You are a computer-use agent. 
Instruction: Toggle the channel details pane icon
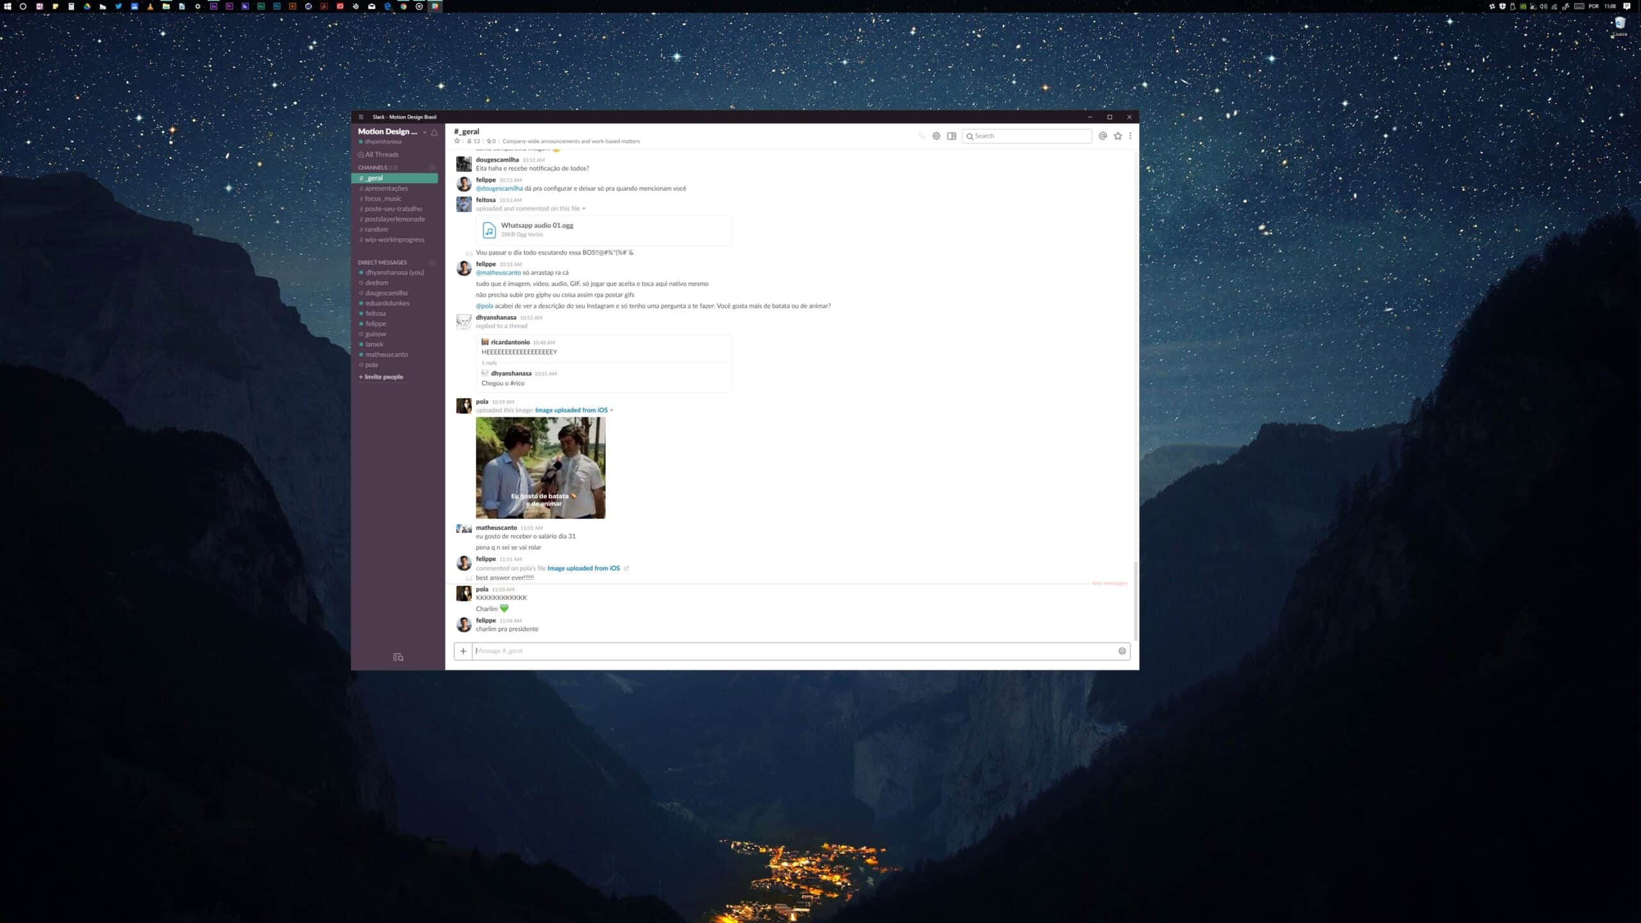point(952,136)
